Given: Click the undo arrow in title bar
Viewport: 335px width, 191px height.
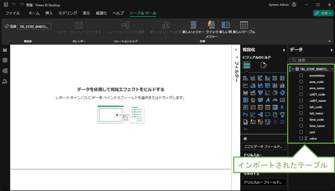Looking at the screenshot, I should (x=14, y=5).
